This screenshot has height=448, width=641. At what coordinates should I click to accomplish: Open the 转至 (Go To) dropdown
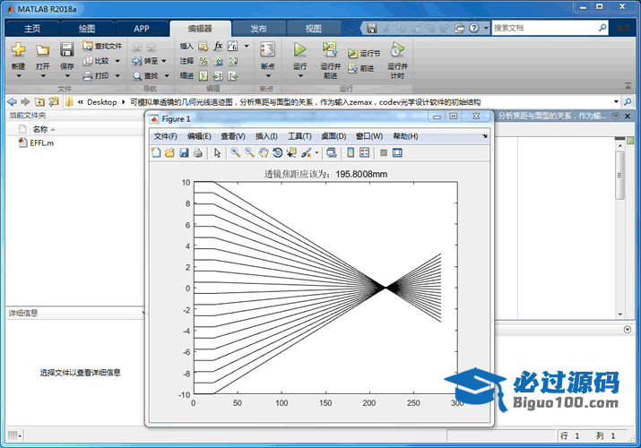(163, 61)
